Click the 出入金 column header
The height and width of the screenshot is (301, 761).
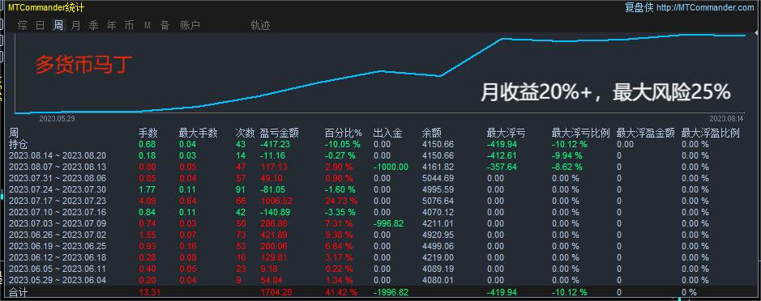387,134
